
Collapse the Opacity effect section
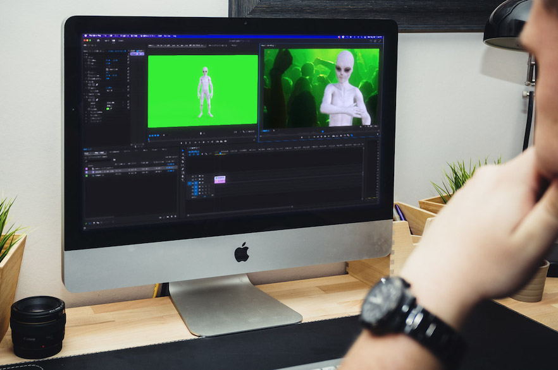(x=84, y=81)
